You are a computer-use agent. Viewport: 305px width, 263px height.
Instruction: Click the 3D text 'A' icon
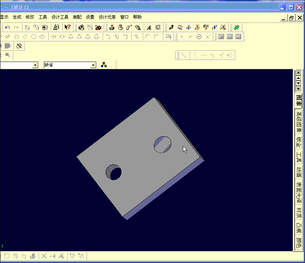[149, 27]
